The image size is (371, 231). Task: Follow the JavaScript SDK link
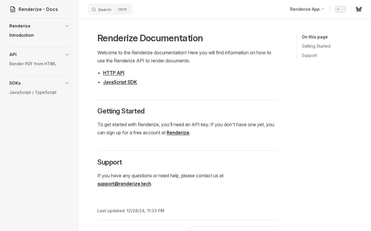(x=120, y=82)
